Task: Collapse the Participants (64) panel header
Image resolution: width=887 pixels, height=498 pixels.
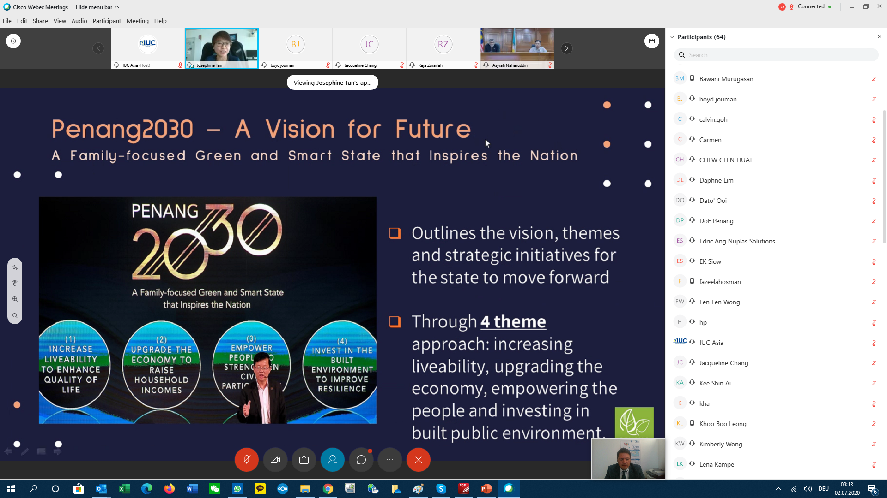Action: (x=673, y=37)
